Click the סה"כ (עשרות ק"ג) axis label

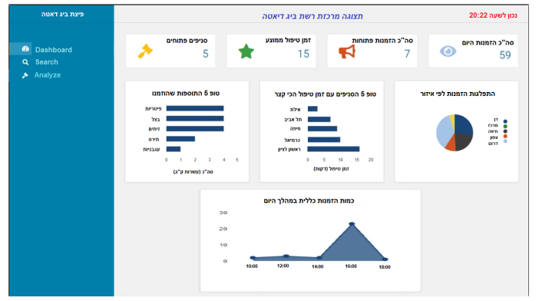click(193, 172)
